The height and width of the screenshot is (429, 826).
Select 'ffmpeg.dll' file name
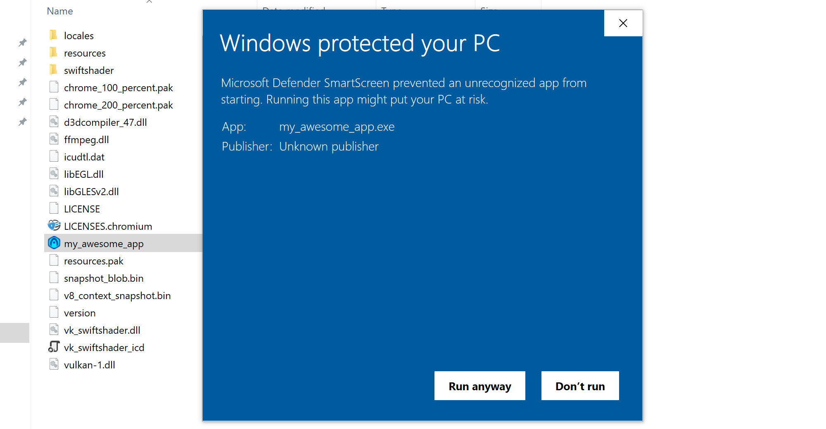point(86,140)
